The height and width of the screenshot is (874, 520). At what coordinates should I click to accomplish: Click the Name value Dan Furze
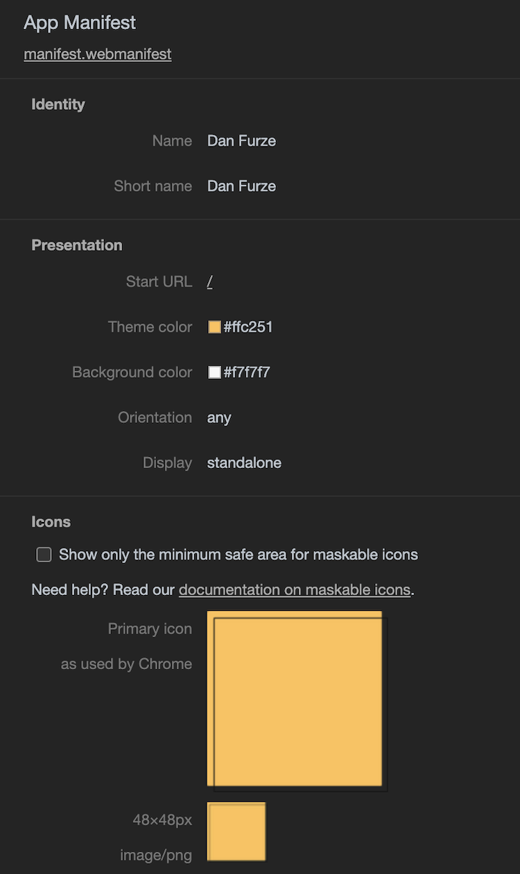241,141
